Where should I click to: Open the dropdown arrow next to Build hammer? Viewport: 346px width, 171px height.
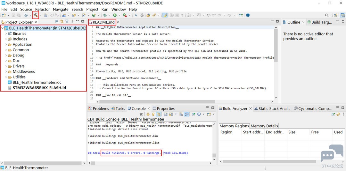pyautogui.click(x=41, y=15)
